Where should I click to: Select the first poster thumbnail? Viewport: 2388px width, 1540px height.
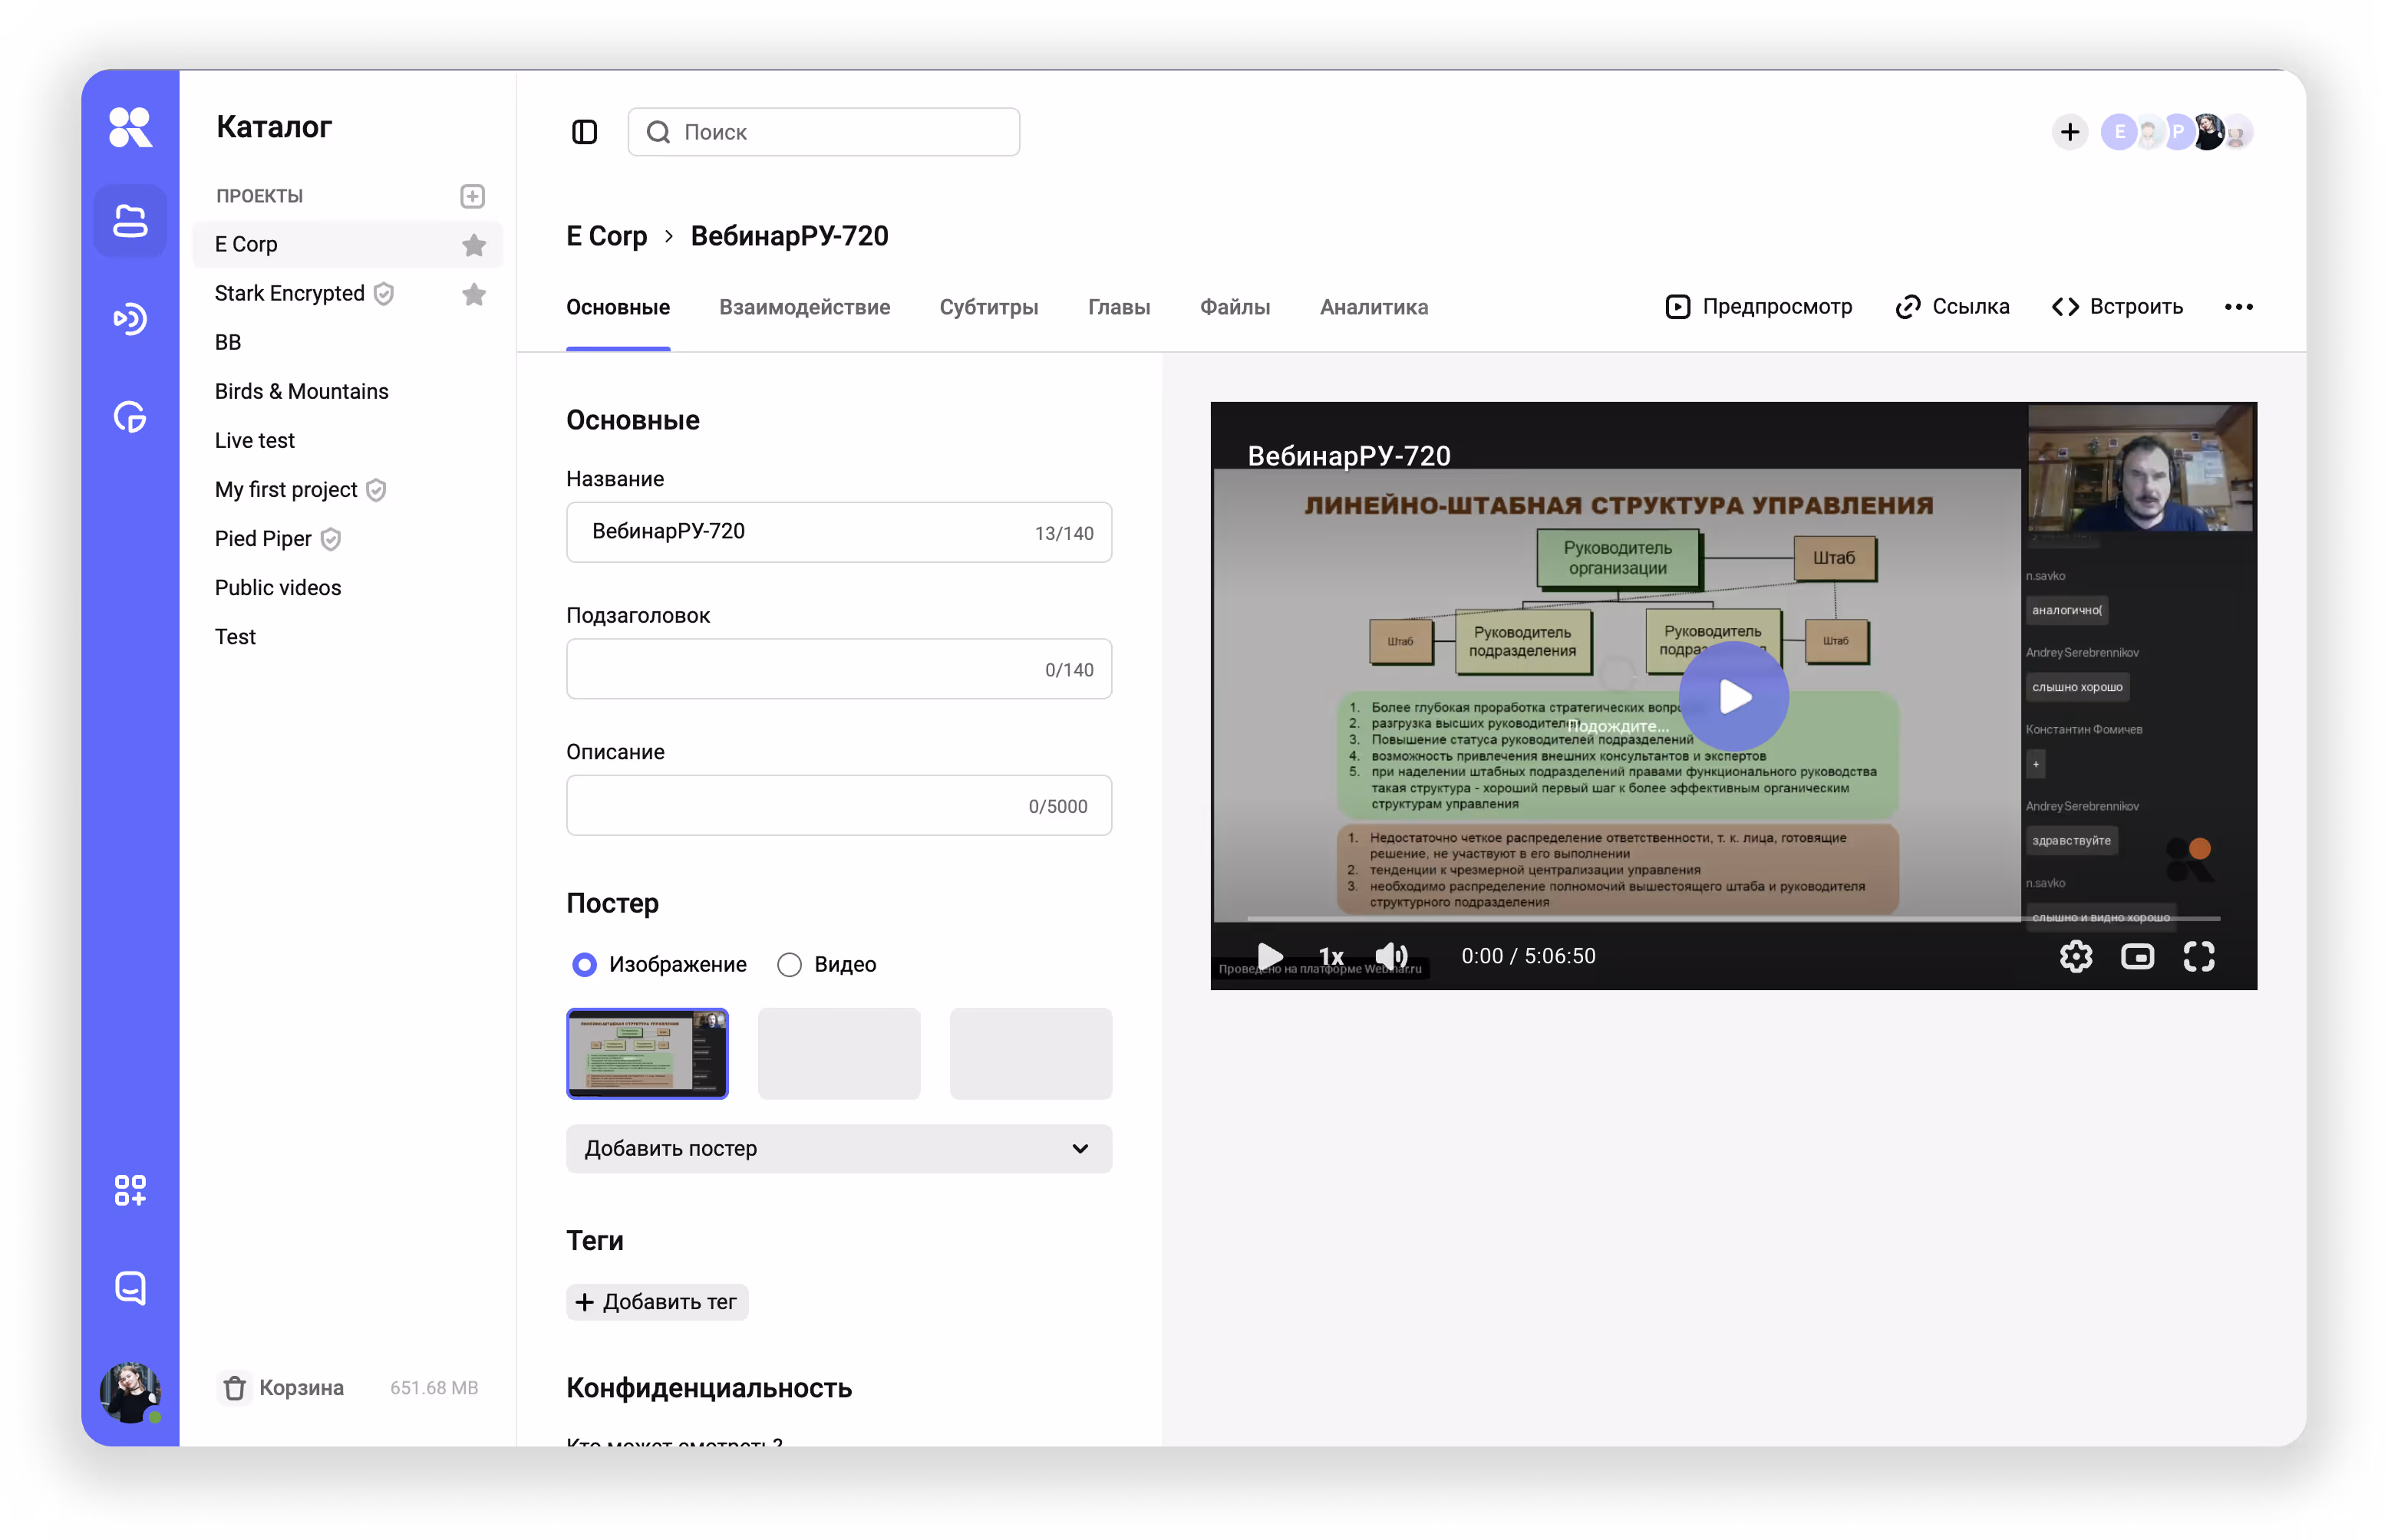coord(648,1053)
